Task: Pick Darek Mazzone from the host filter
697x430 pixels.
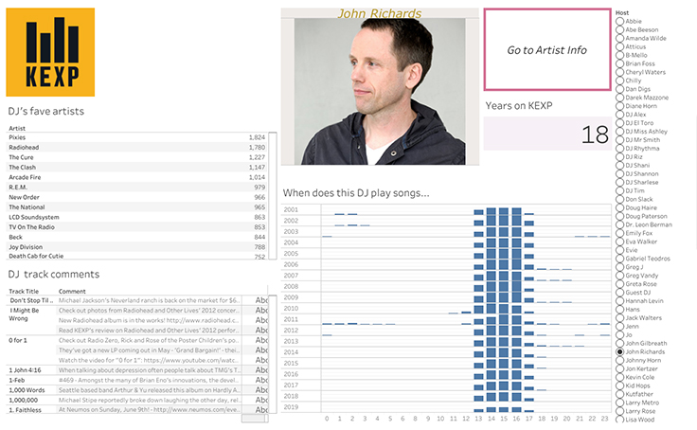Action: tap(620, 98)
